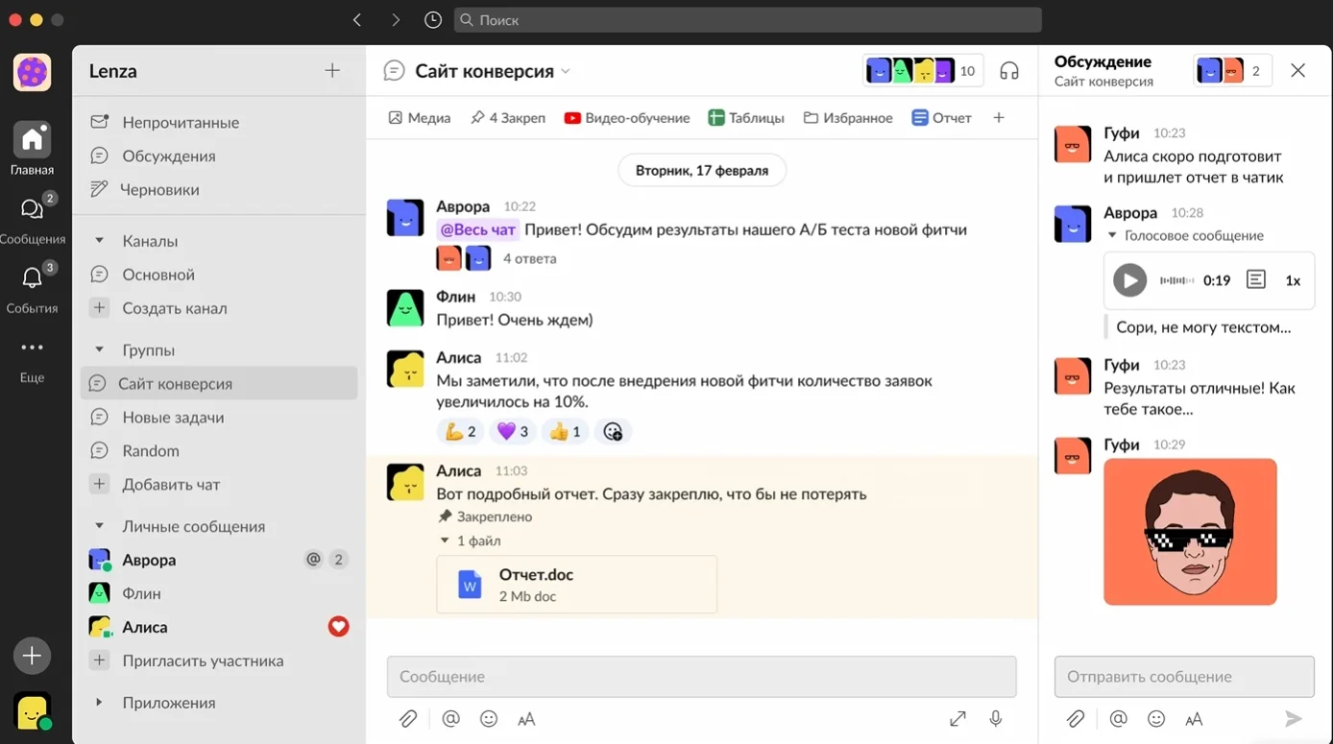The height and width of the screenshot is (744, 1333).
Task: Toggle the purple heart reaction with 3
Action: coord(512,432)
